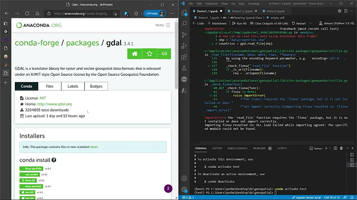The image size is (357, 200).
Task: Add new tab in Edge sidebar
Action: [5, 83]
